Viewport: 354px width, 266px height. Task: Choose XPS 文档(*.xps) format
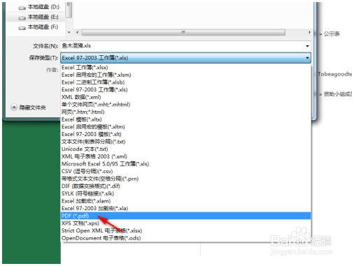tap(185, 223)
